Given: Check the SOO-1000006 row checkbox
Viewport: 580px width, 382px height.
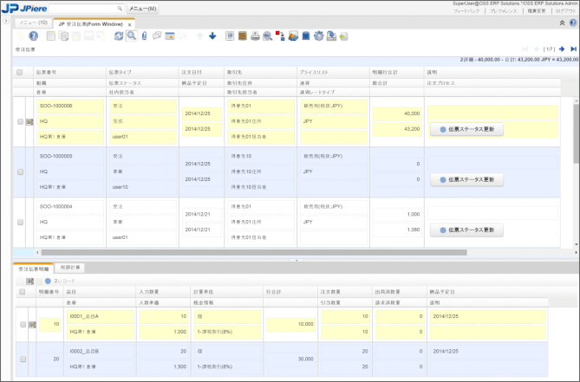Looking at the screenshot, I should pyautogui.click(x=20, y=121).
